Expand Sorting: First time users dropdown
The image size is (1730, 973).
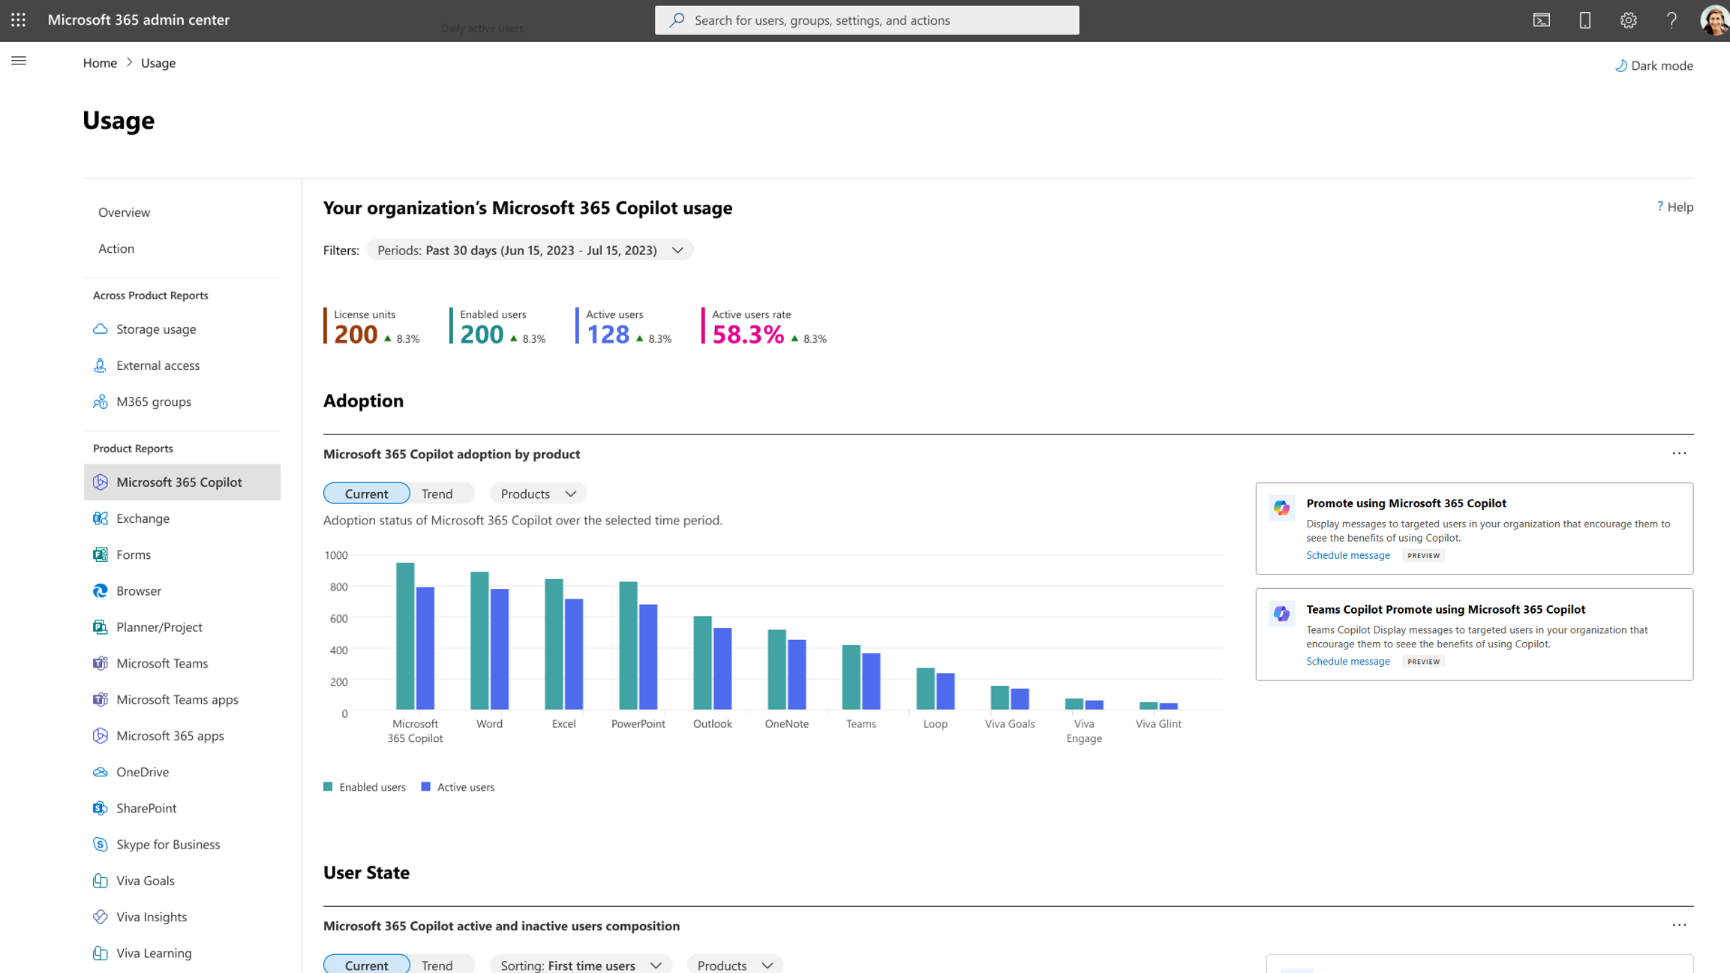coord(581,965)
